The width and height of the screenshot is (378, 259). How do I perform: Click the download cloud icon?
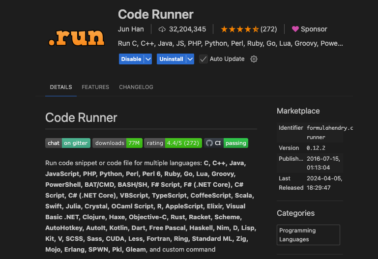162,29
